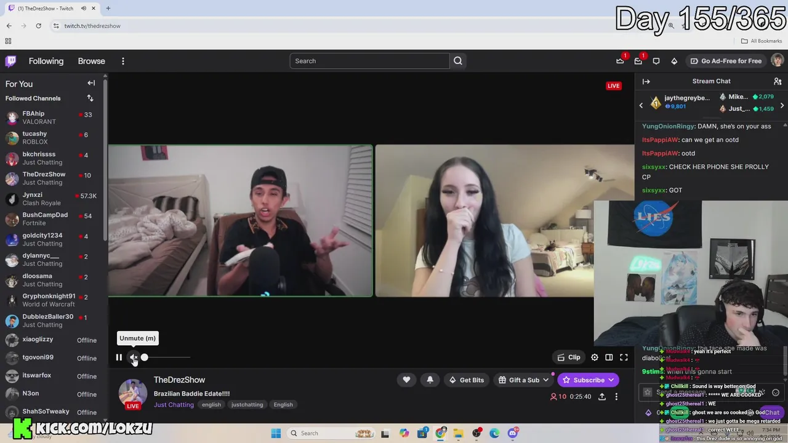Select the capitalized English tag
The image size is (788, 443).
pos(283,405)
